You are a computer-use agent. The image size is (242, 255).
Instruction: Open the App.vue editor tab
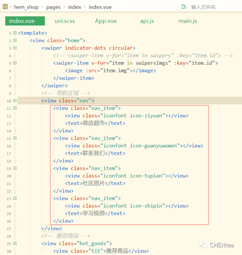[x=106, y=21]
